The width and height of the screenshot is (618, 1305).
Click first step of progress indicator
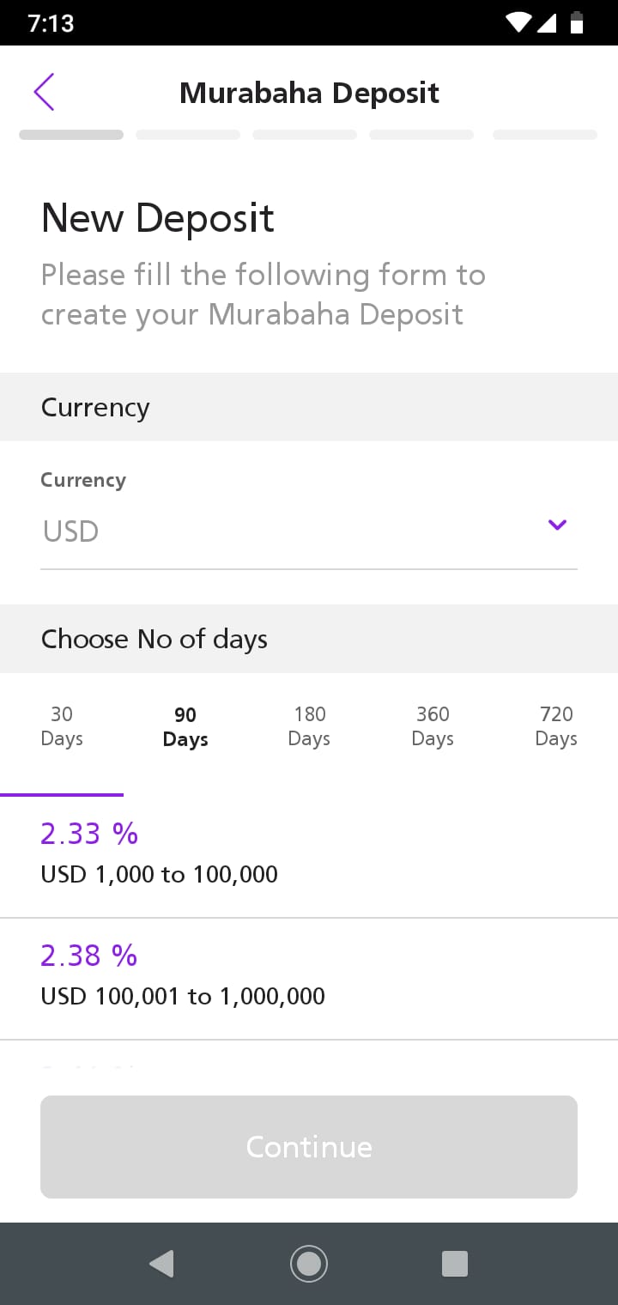pos(71,135)
